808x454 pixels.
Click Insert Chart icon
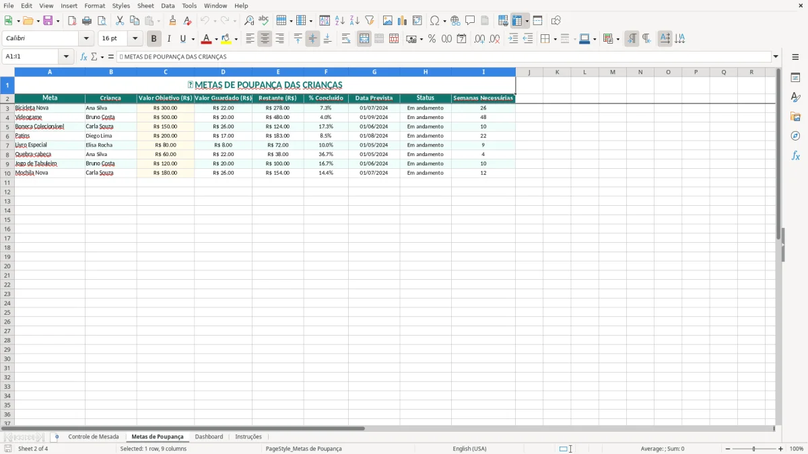[x=403, y=21]
